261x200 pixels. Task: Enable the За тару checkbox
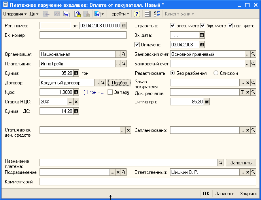tap(110, 92)
